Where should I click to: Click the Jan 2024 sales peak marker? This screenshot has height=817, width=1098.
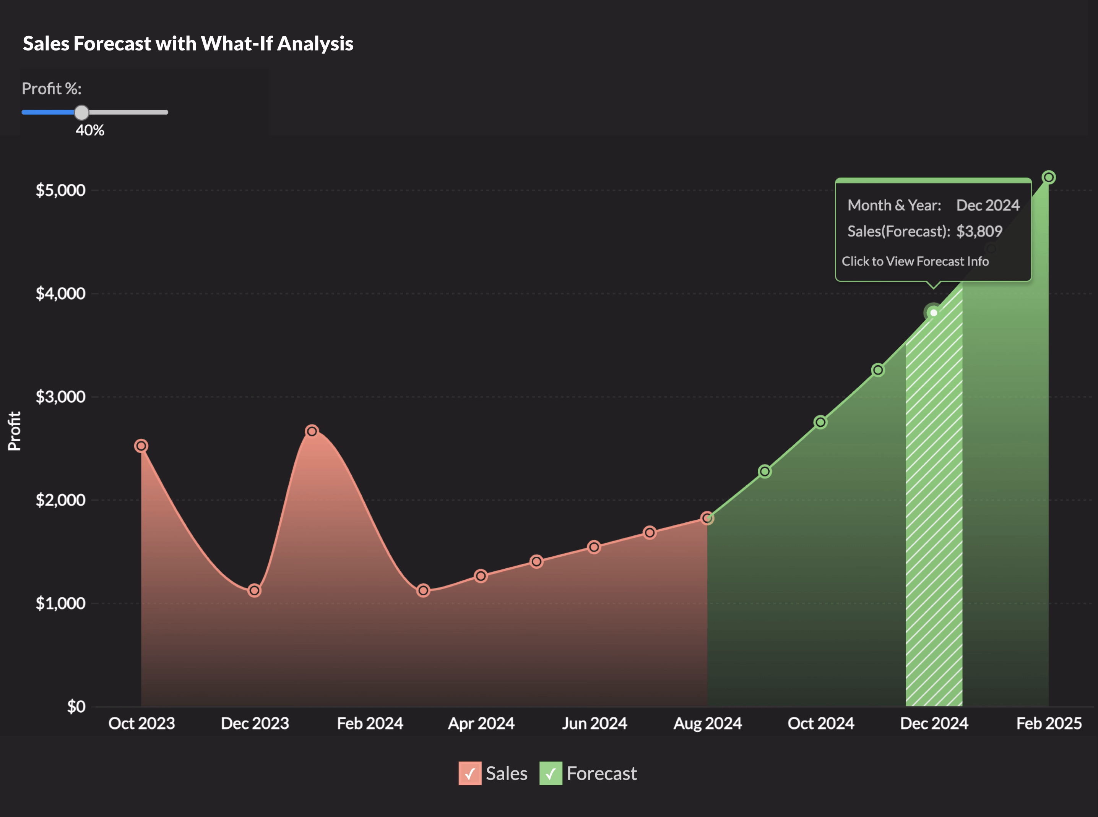(x=312, y=431)
